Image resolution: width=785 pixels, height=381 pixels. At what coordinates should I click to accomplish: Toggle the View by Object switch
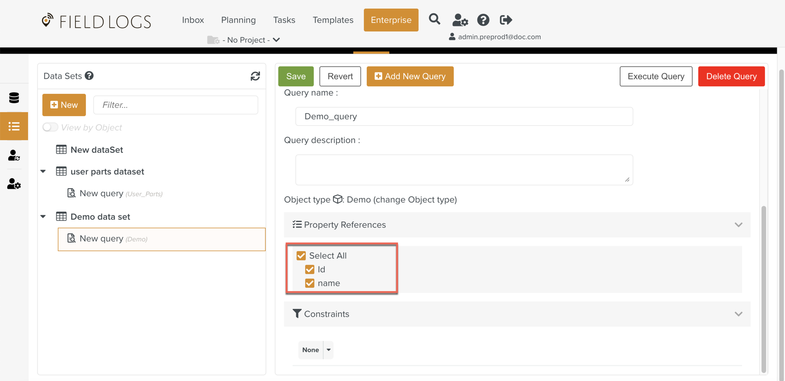click(50, 127)
